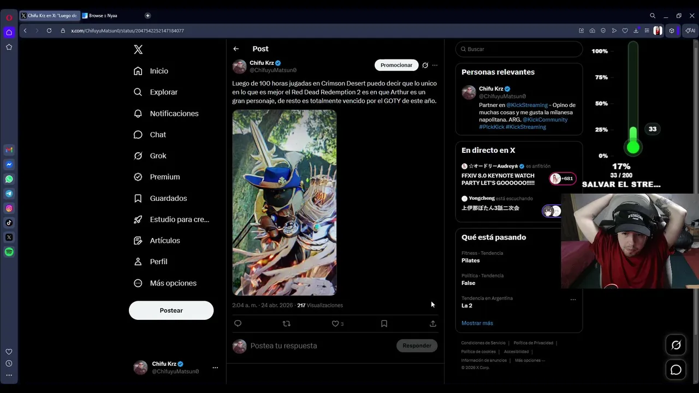Click the Promocionar button
The height and width of the screenshot is (393, 699).
(396, 65)
